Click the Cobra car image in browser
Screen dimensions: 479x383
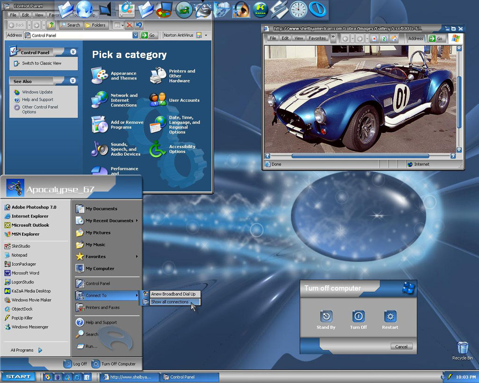pos(360,99)
